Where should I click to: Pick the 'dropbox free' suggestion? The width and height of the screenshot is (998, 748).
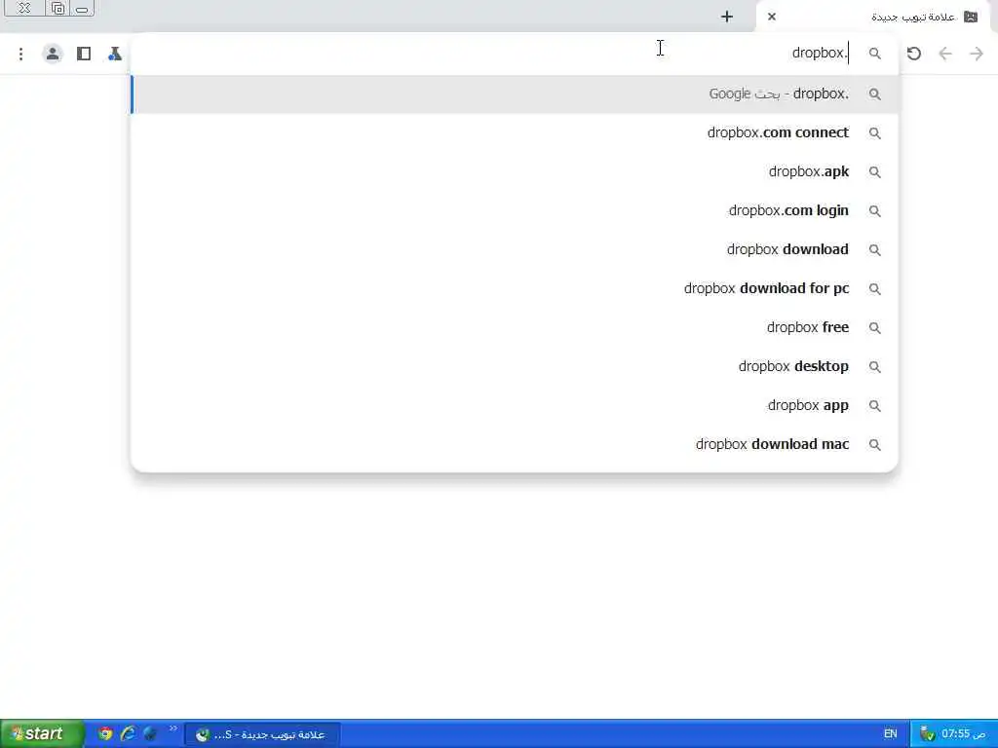515,327
